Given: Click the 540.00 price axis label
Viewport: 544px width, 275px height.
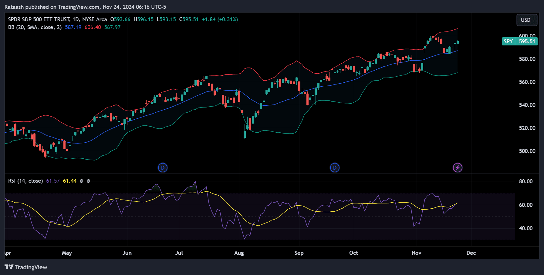Looking at the screenshot, I should coord(527,105).
